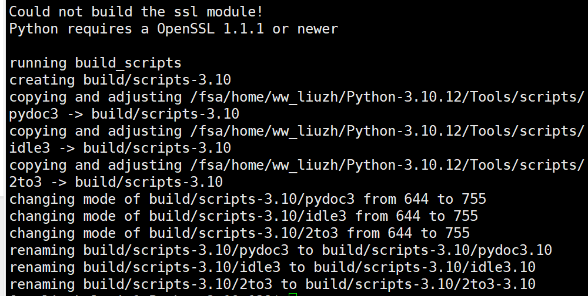Click the 'Could not build the ssl module!' line

pos(136,12)
